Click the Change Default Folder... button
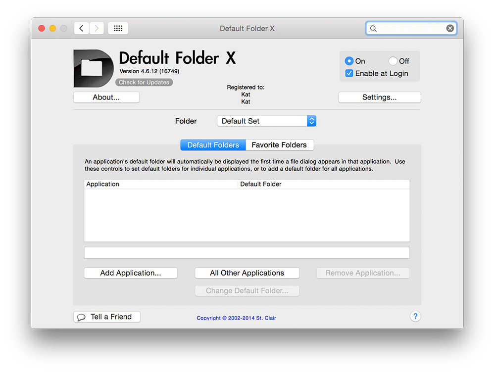The width and height of the screenshot is (495, 373). (247, 291)
